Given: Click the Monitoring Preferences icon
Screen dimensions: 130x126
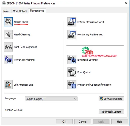Looking at the screenshot, I should 72,34.
